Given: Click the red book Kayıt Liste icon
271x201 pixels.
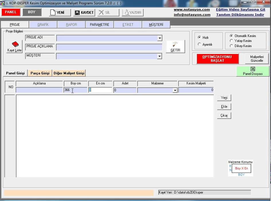Looking at the screenshot, I should 15,44.
